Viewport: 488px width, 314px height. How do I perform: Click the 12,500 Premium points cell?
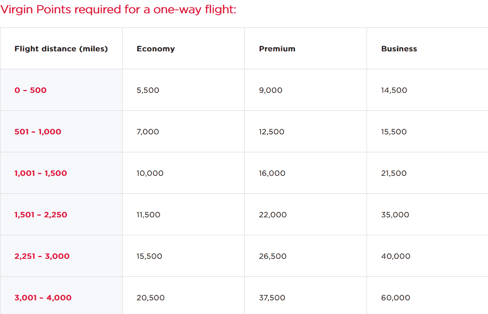pyautogui.click(x=271, y=132)
